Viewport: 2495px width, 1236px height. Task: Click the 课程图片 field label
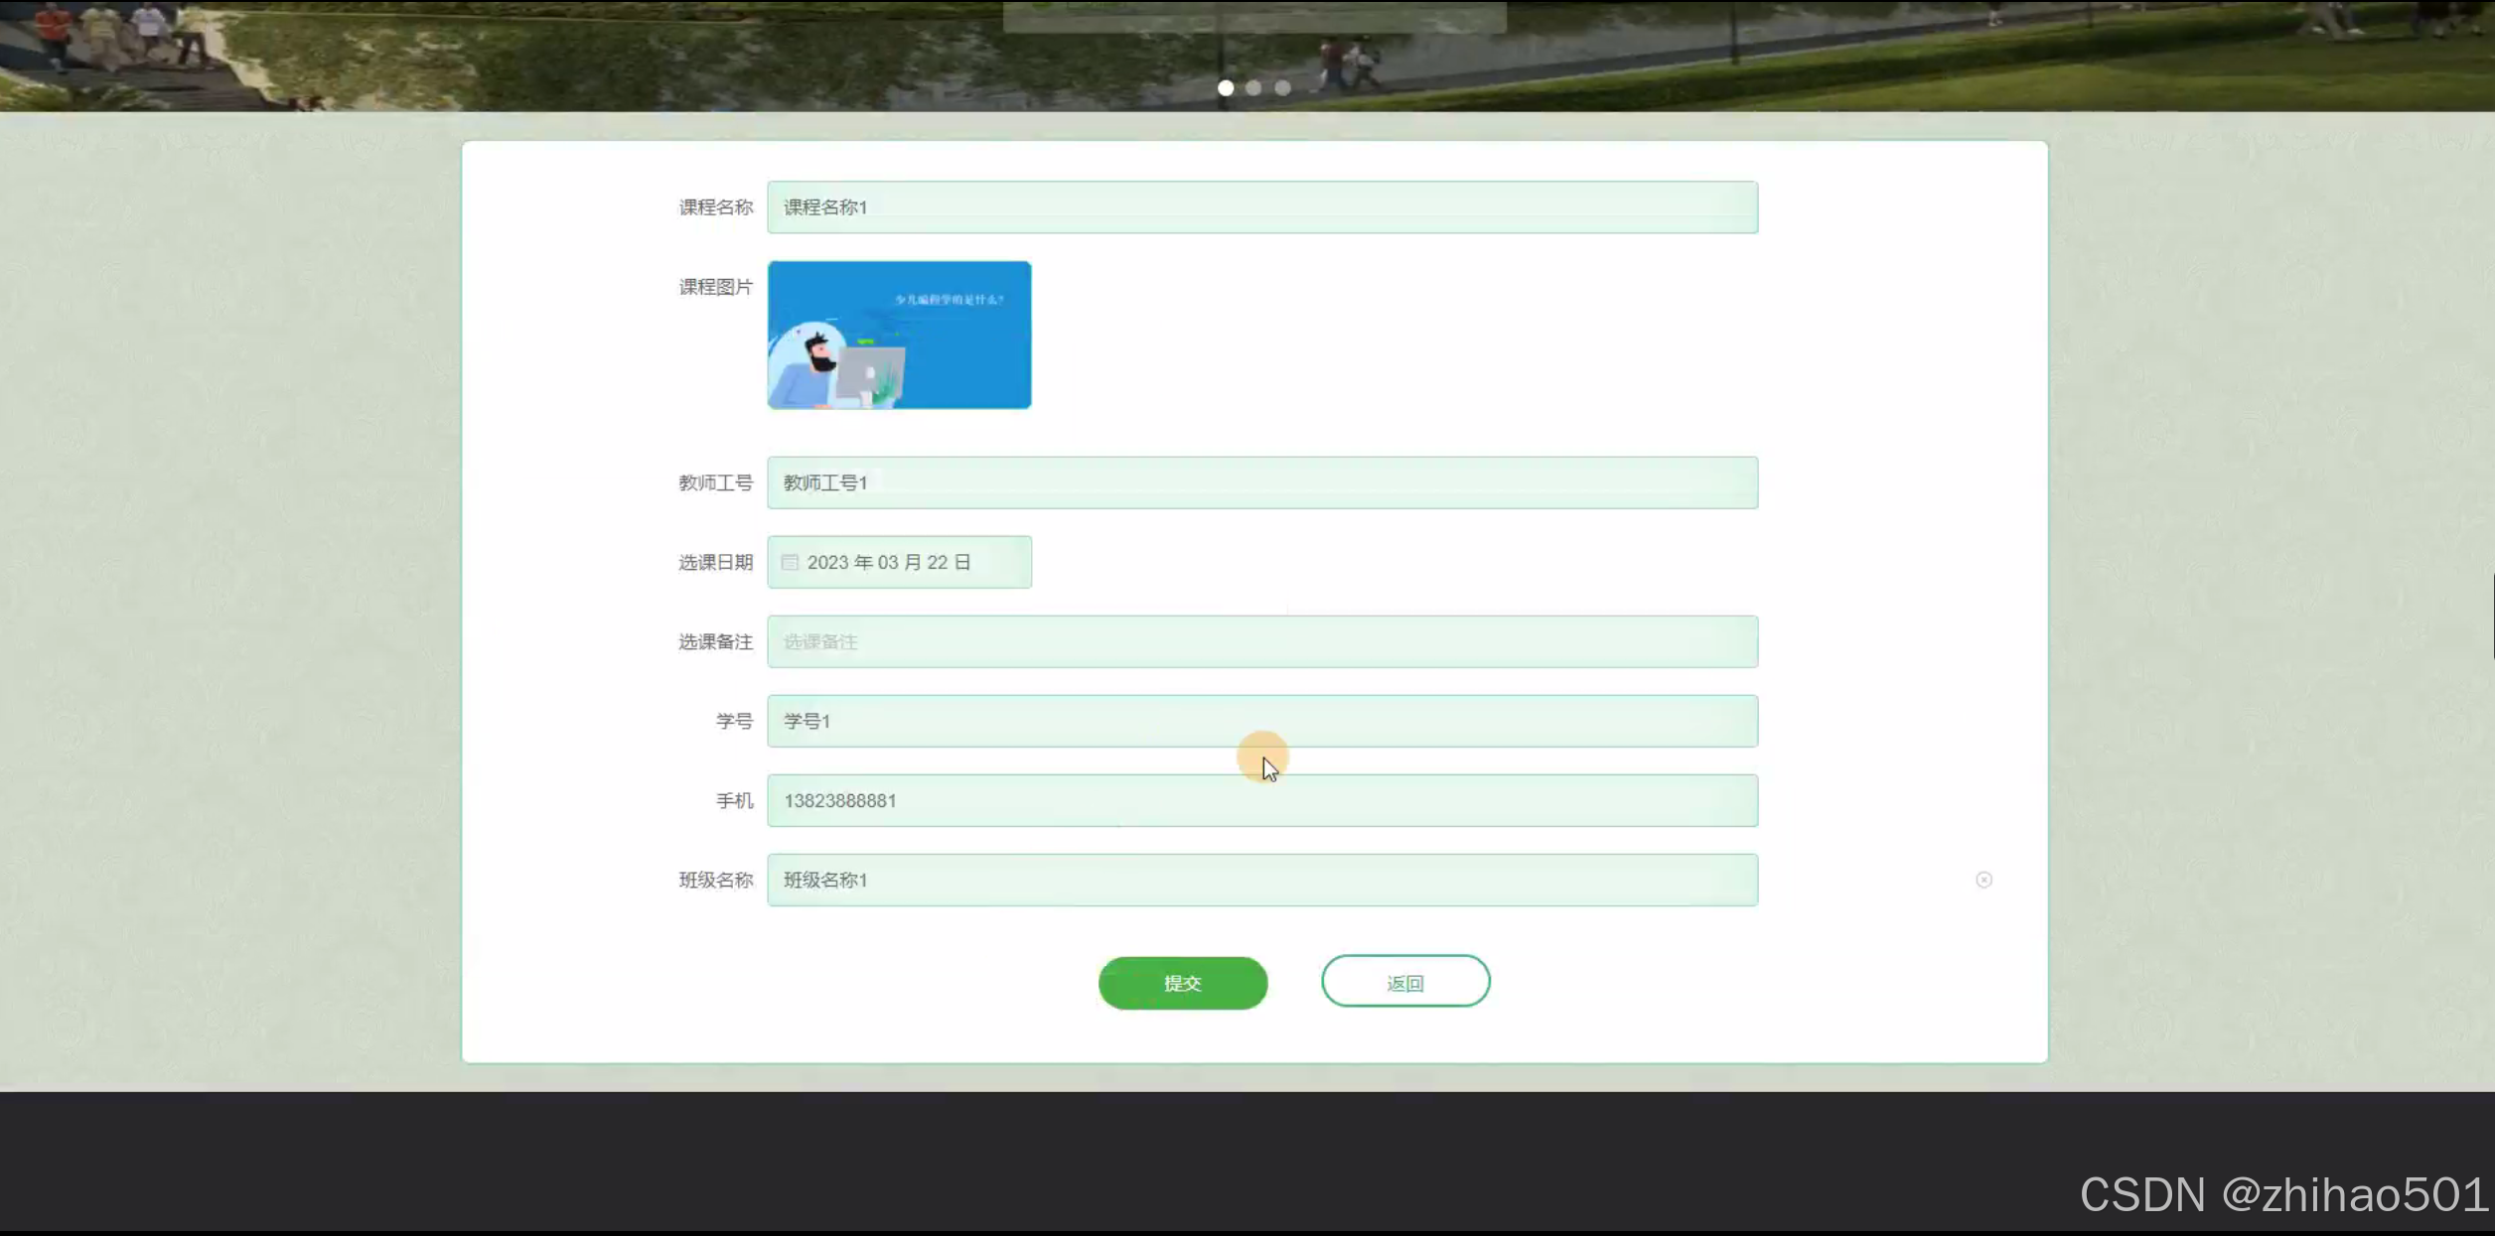click(715, 287)
